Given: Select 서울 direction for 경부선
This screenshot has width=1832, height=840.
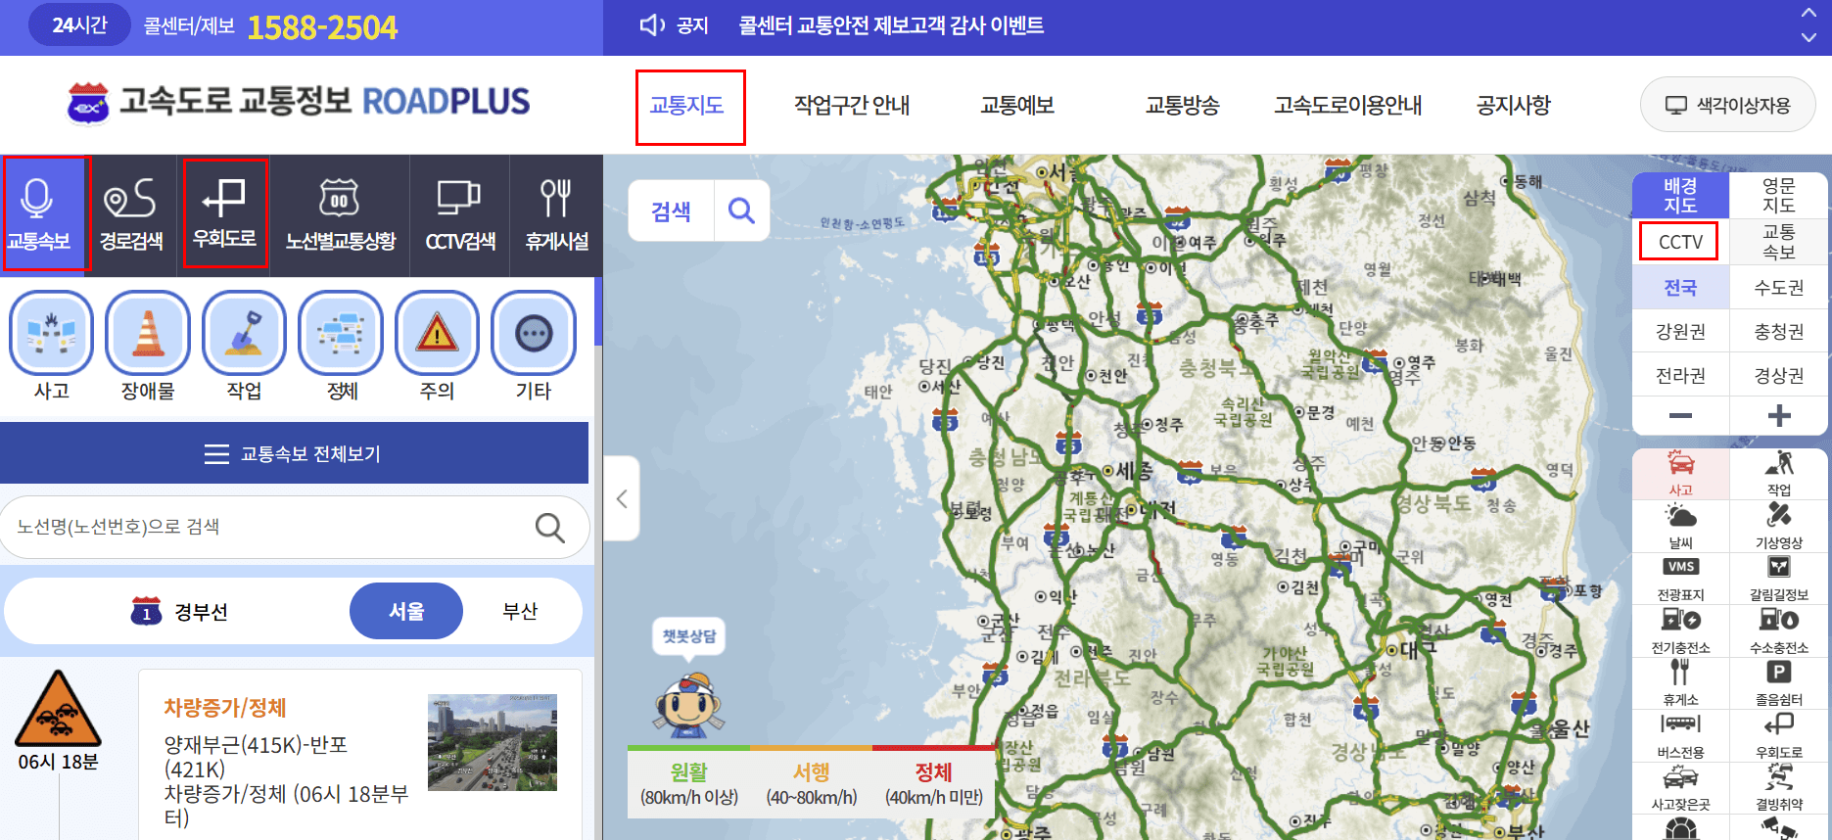Looking at the screenshot, I should click(406, 611).
